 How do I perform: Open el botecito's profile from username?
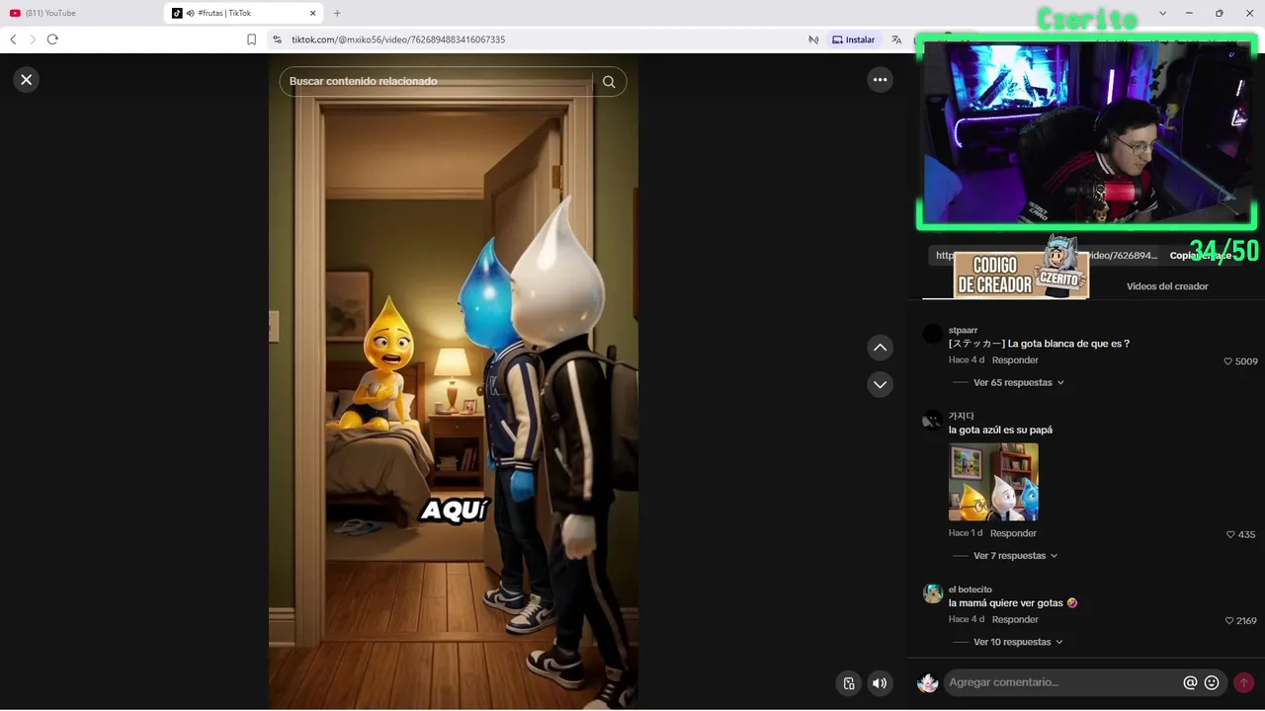970,590
